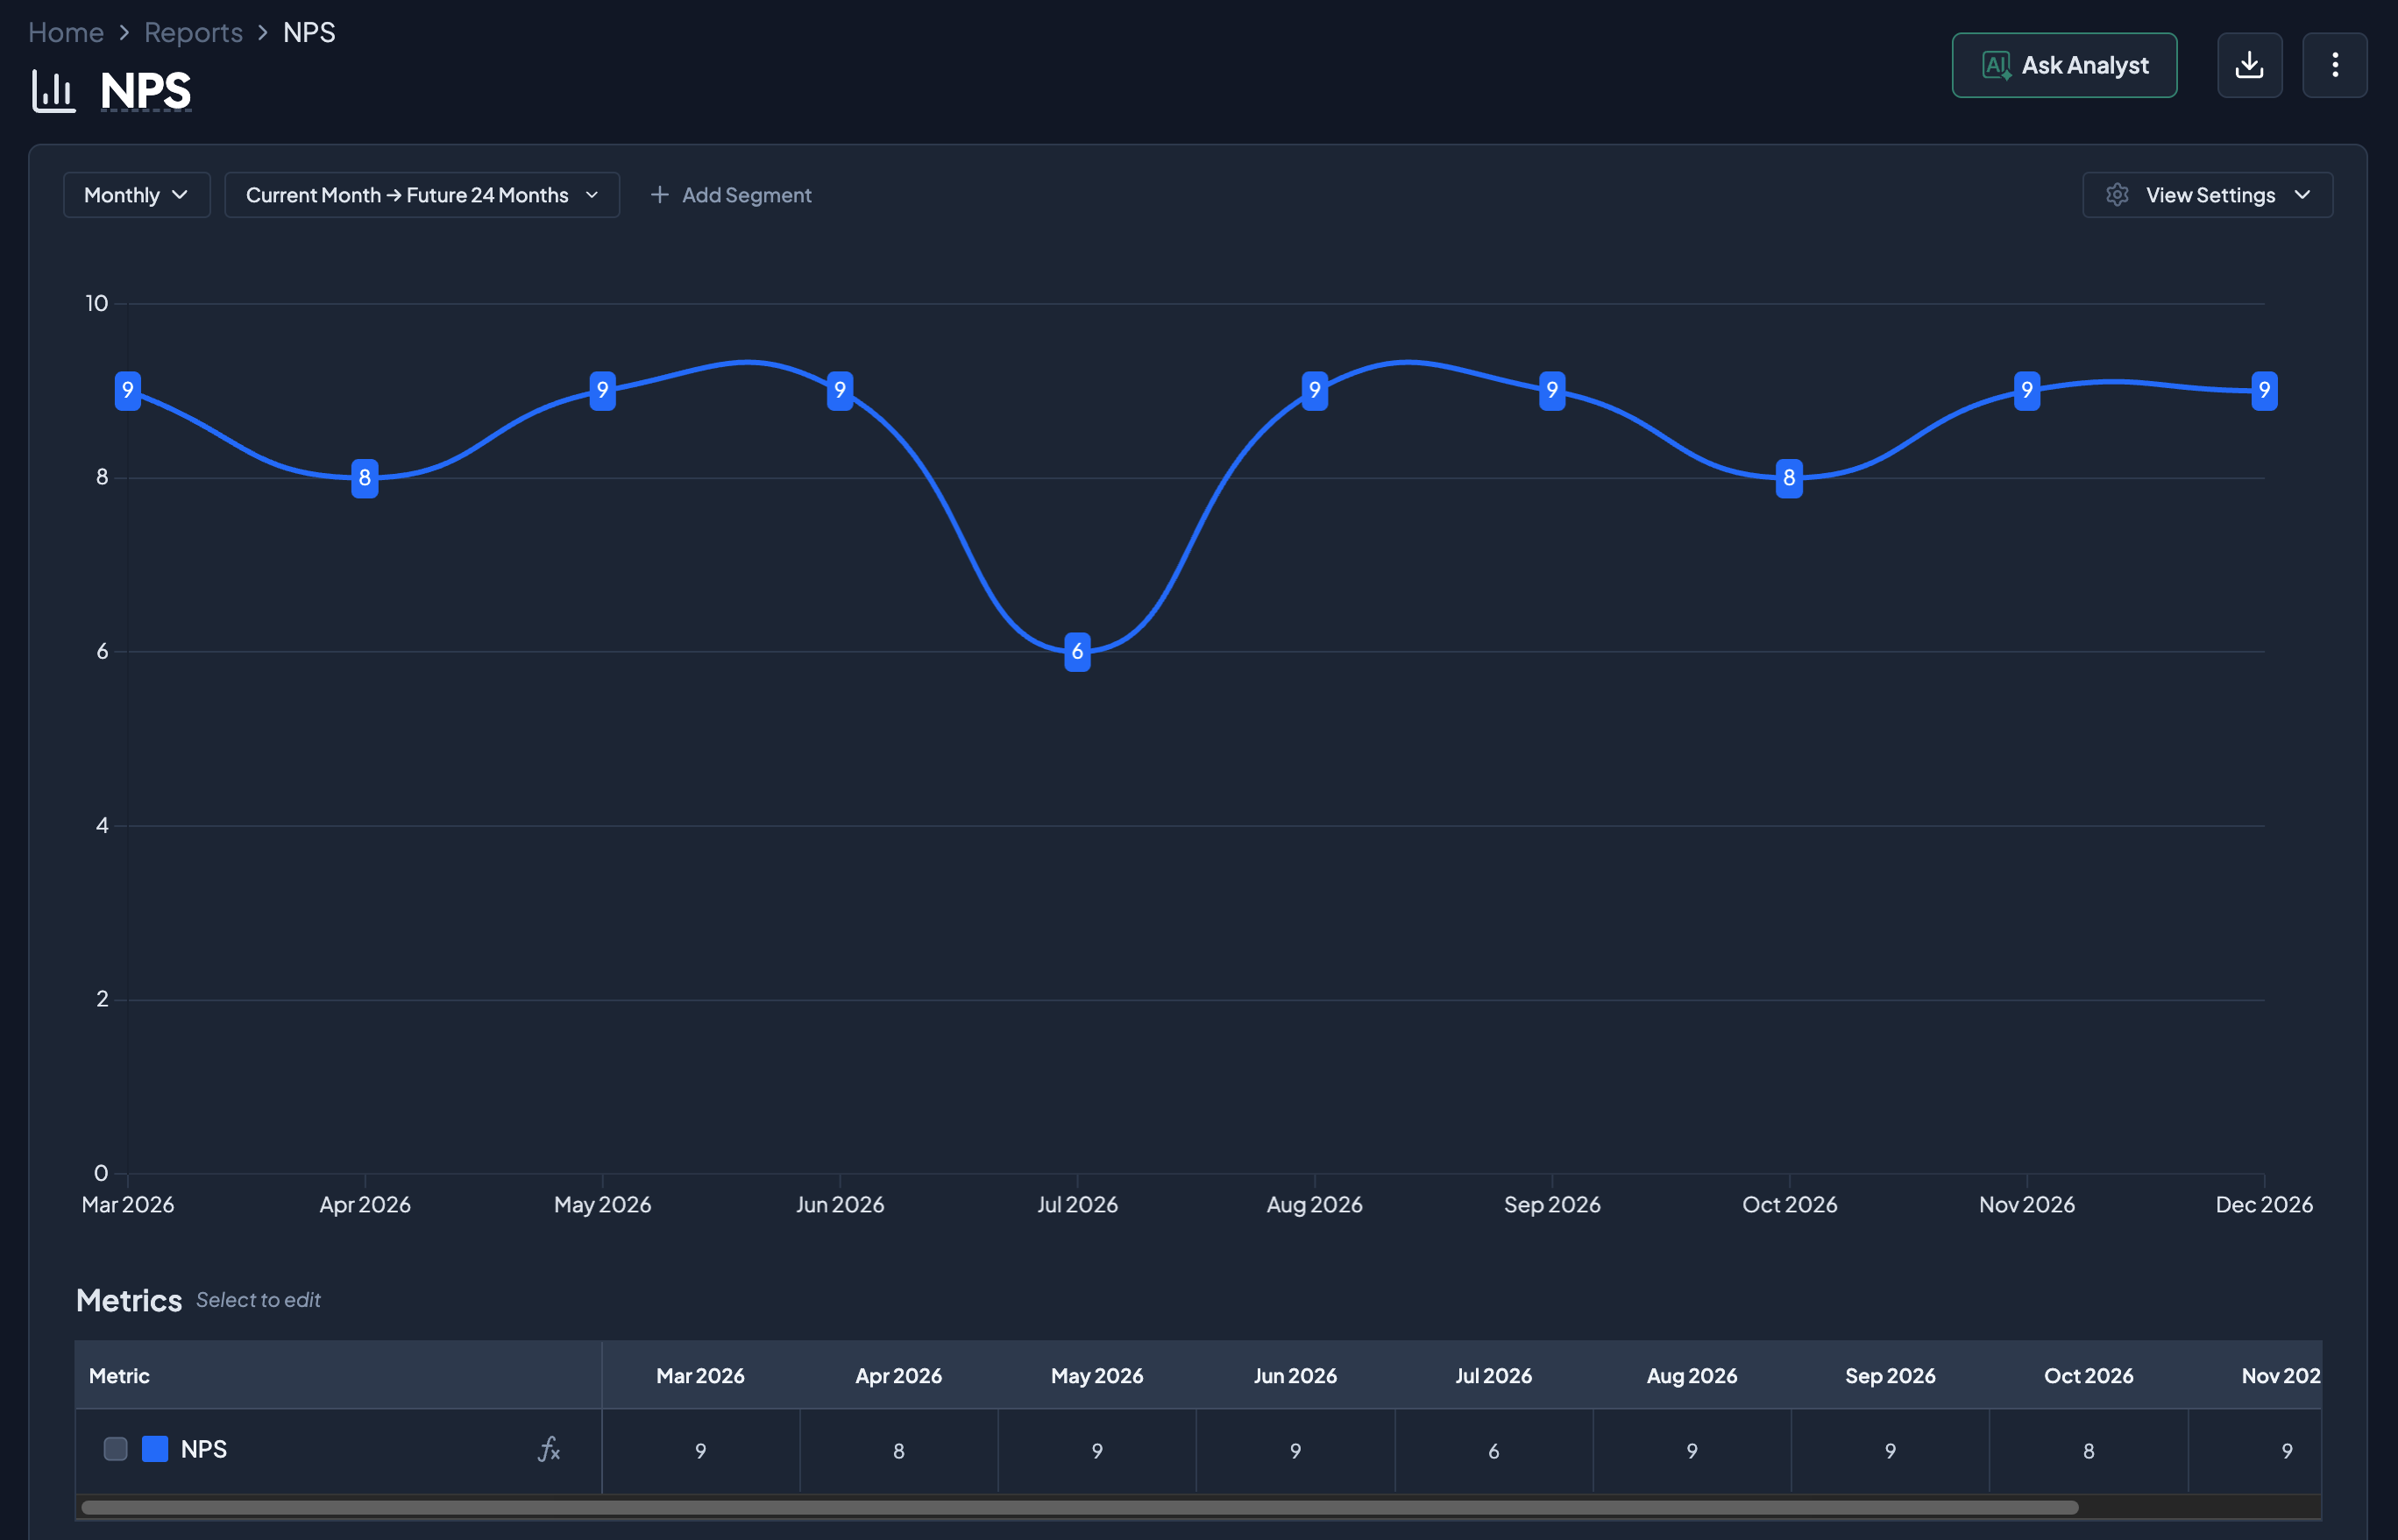Click the bar chart icon beside NPS title
The image size is (2398, 1540).
click(x=54, y=91)
